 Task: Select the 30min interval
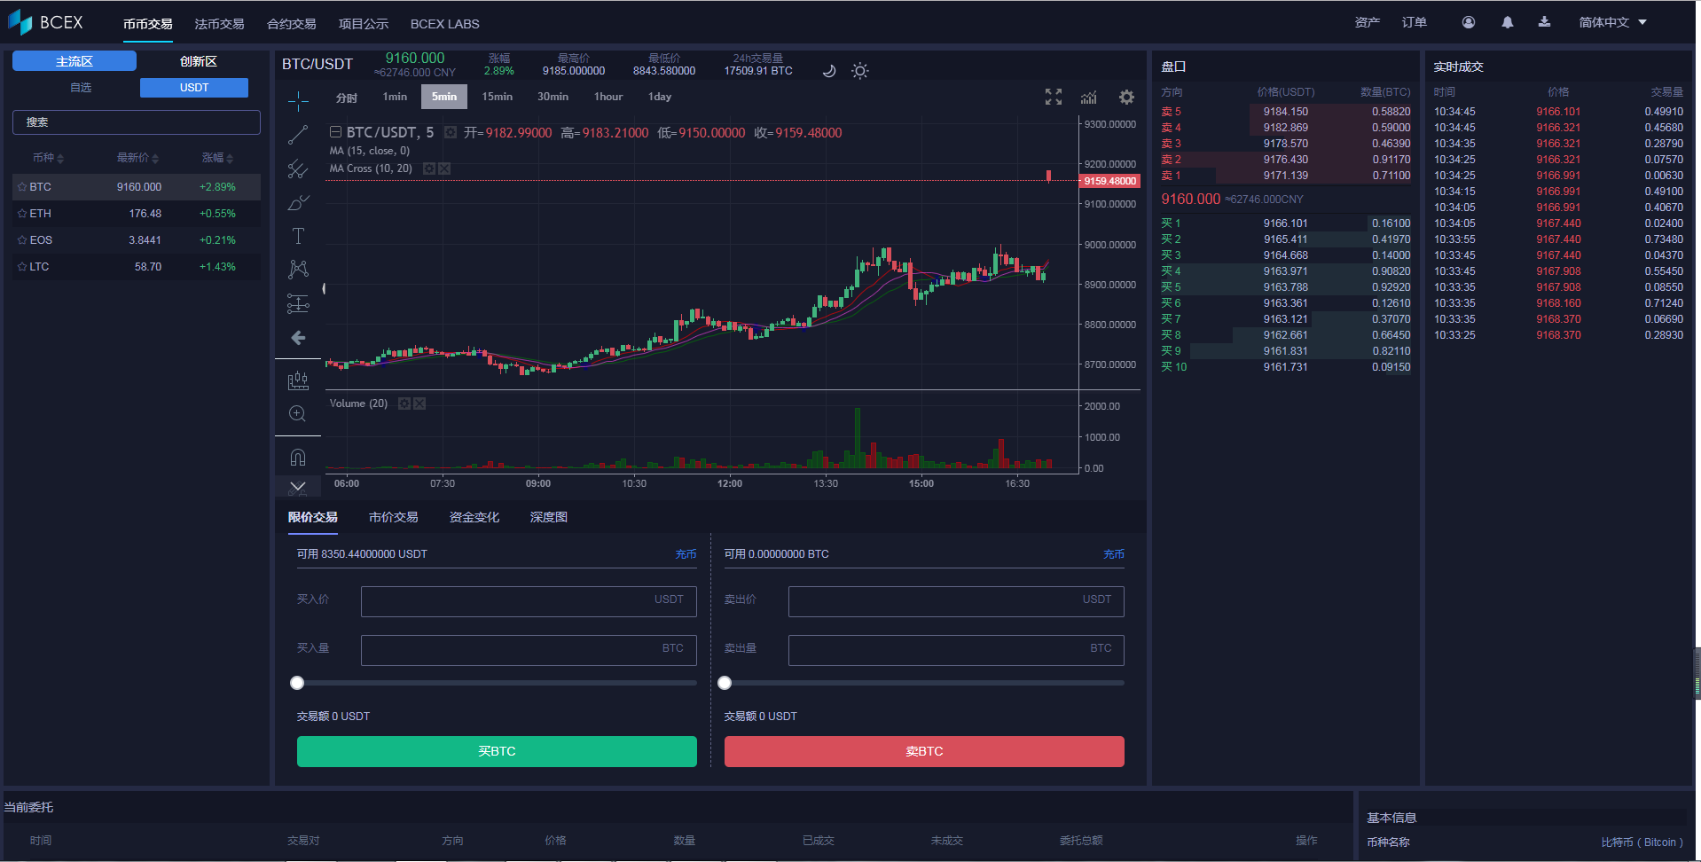pos(553,97)
